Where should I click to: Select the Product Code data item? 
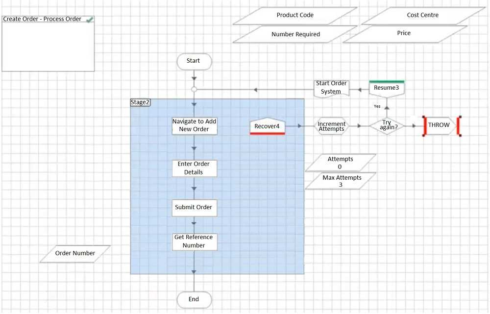pos(295,15)
